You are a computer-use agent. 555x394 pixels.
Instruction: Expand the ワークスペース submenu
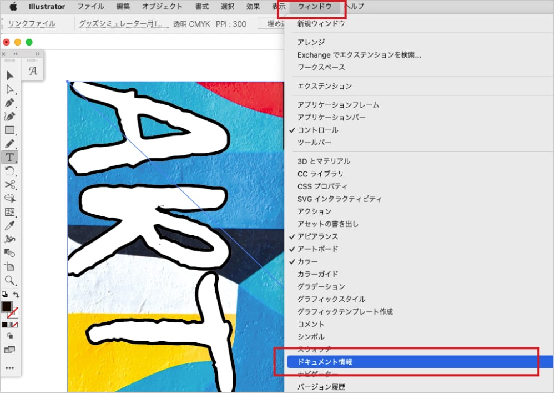click(x=321, y=67)
